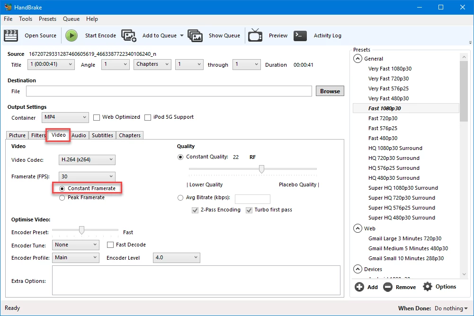Click the Constant Quality RF slider handle
The height and width of the screenshot is (316, 474).
[x=261, y=169]
